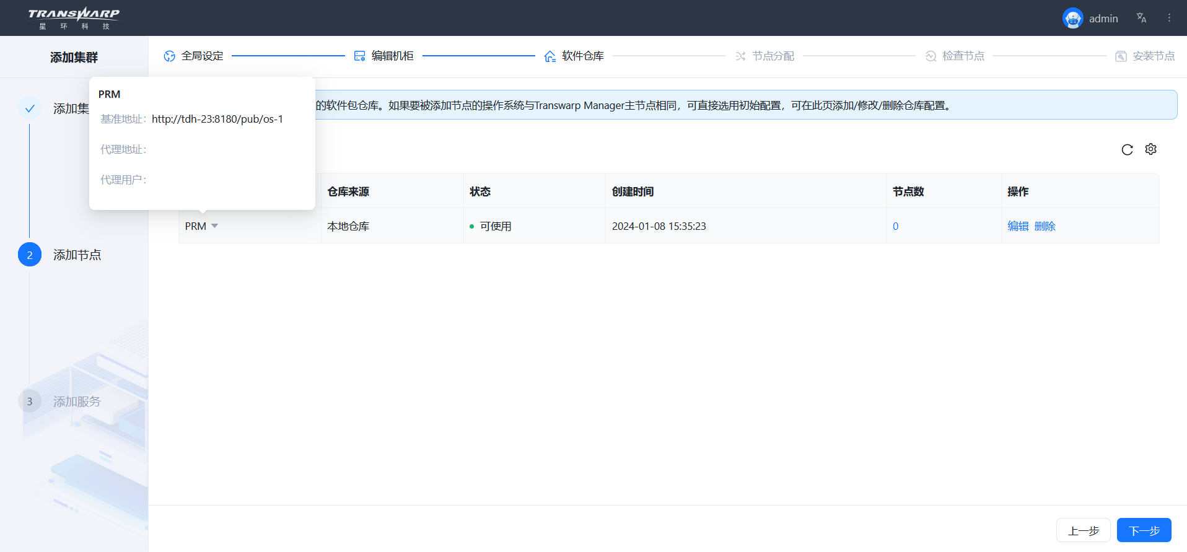This screenshot has width=1187, height=552.
Task: Click the 节点分配 shuffle step icon
Action: (740, 56)
